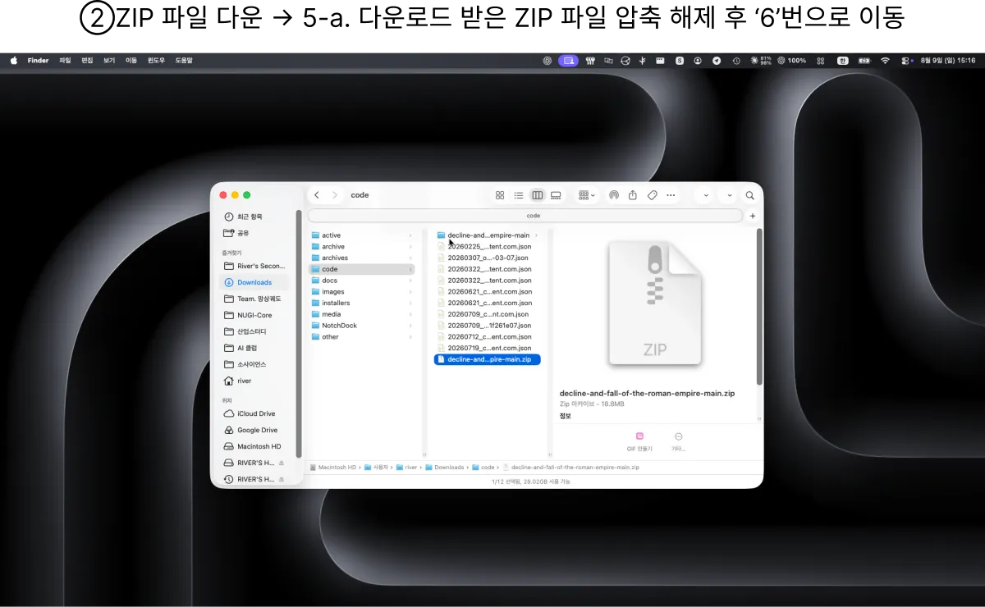Open the 파일 menu in menu bar
This screenshot has width=985, height=607.
65,61
